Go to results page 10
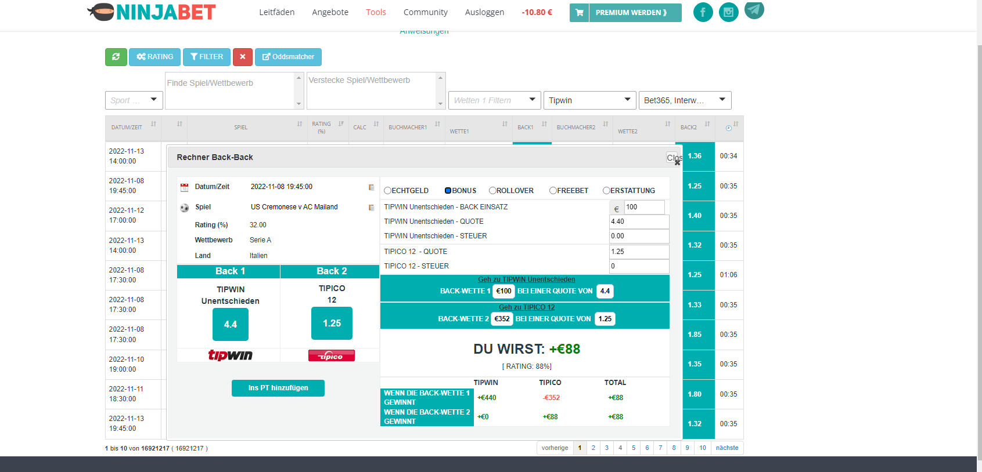Image resolution: width=982 pixels, height=472 pixels. coord(703,448)
